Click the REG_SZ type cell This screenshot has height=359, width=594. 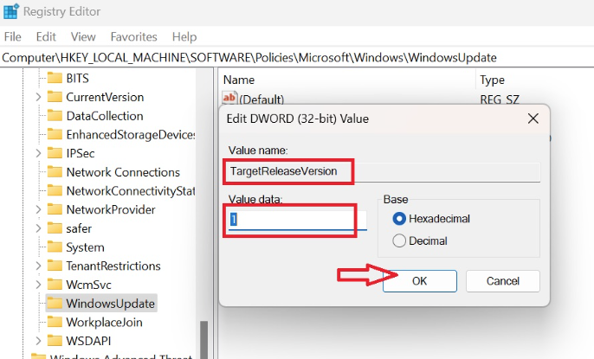[500, 99]
